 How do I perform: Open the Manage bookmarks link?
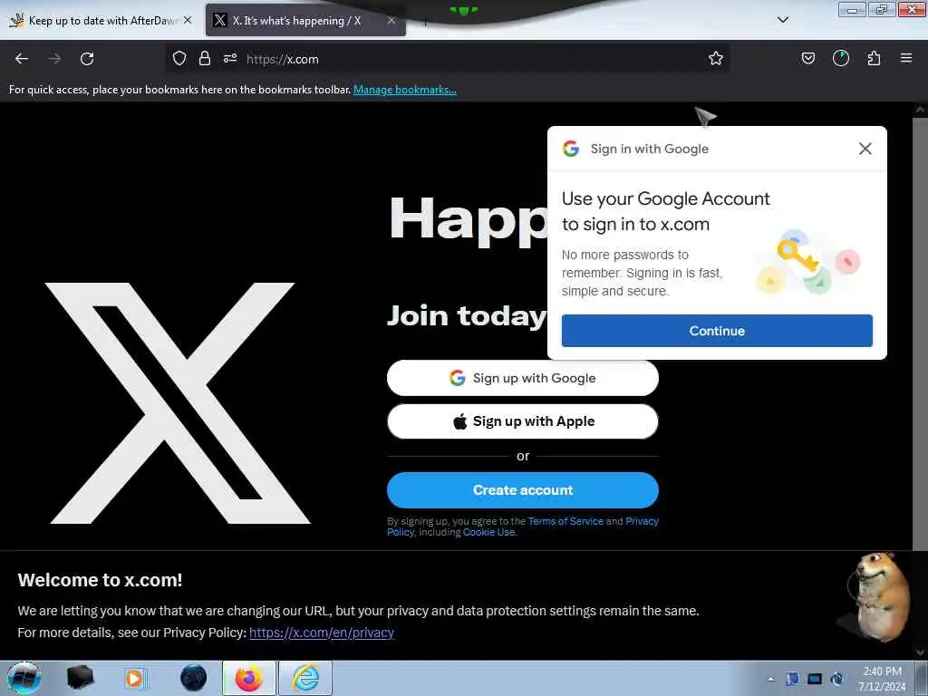point(405,90)
